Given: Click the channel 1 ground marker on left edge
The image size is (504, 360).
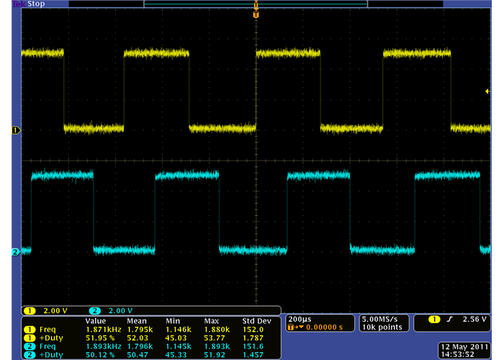Looking at the screenshot, I should point(14,130).
